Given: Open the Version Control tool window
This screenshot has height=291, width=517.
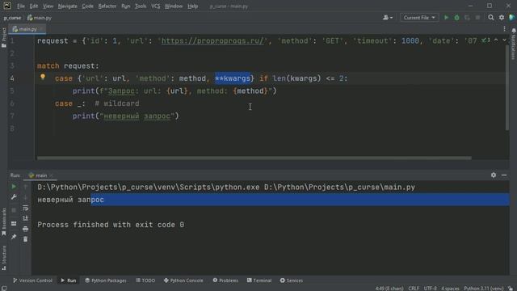Looking at the screenshot, I should point(32,280).
